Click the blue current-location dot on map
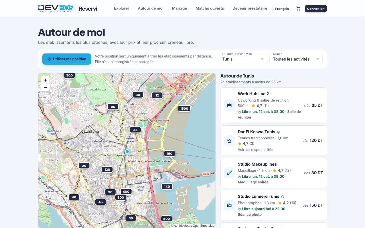The height and width of the screenshot is (228, 365). [x=127, y=151]
